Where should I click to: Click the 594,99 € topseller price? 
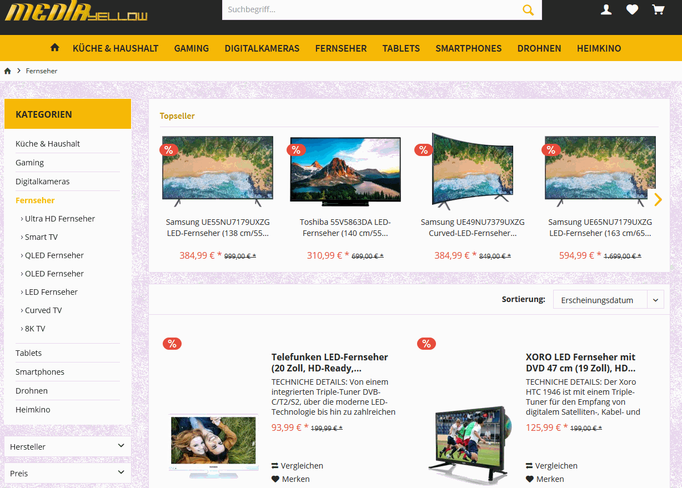580,255
